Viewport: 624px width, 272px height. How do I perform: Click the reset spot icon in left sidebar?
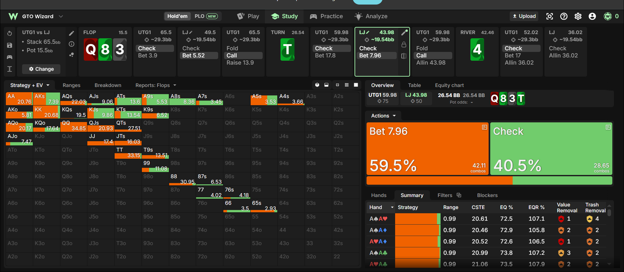click(x=10, y=33)
